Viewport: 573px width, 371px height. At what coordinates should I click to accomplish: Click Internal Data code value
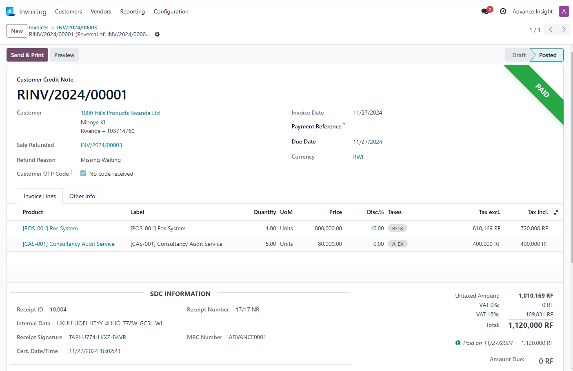click(109, 323)
